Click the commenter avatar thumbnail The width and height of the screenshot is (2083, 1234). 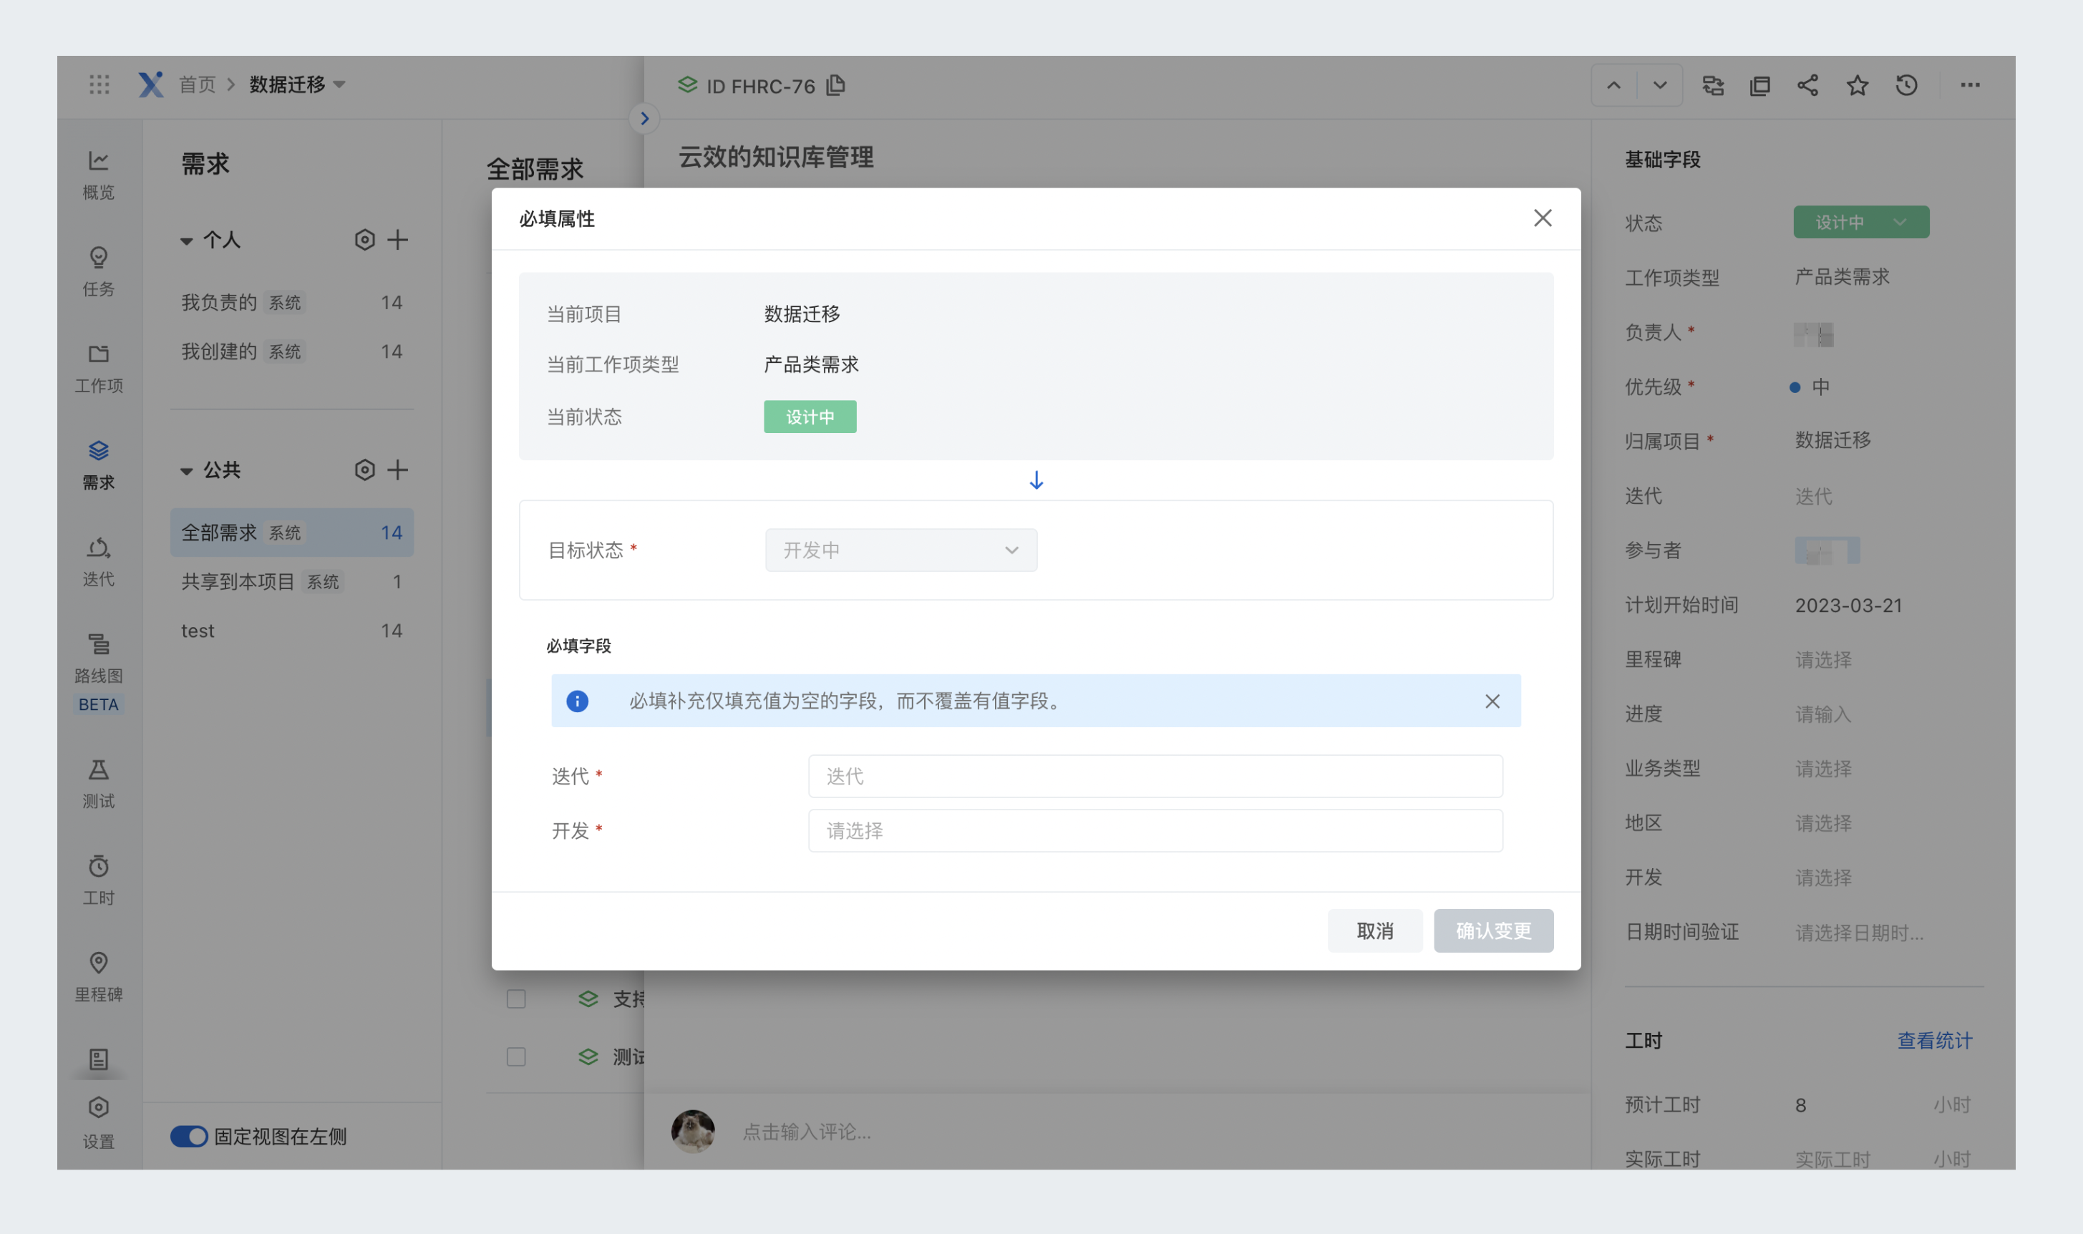(693, 1131)
